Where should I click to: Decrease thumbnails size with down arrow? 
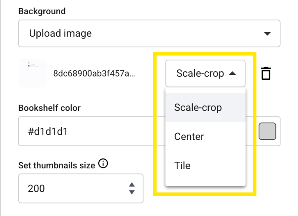(x=132, y=192)
